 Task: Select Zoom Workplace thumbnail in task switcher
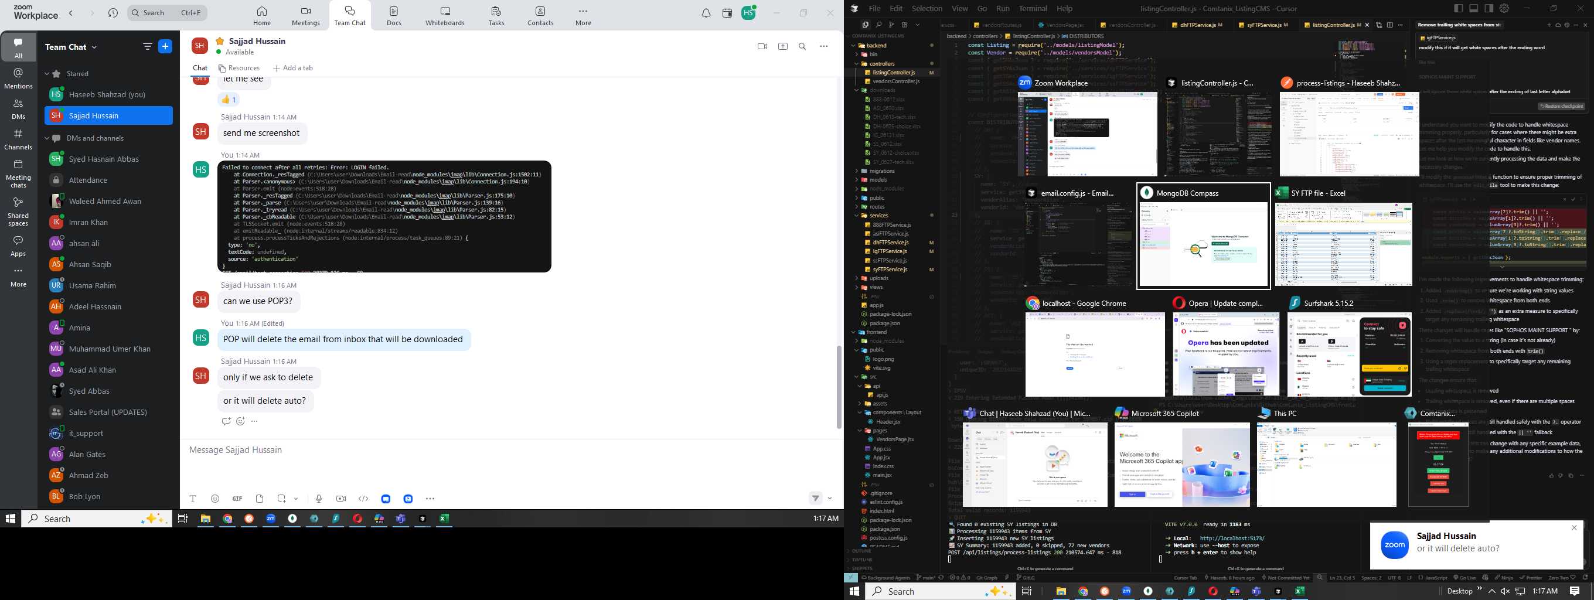coord(1087,134)
